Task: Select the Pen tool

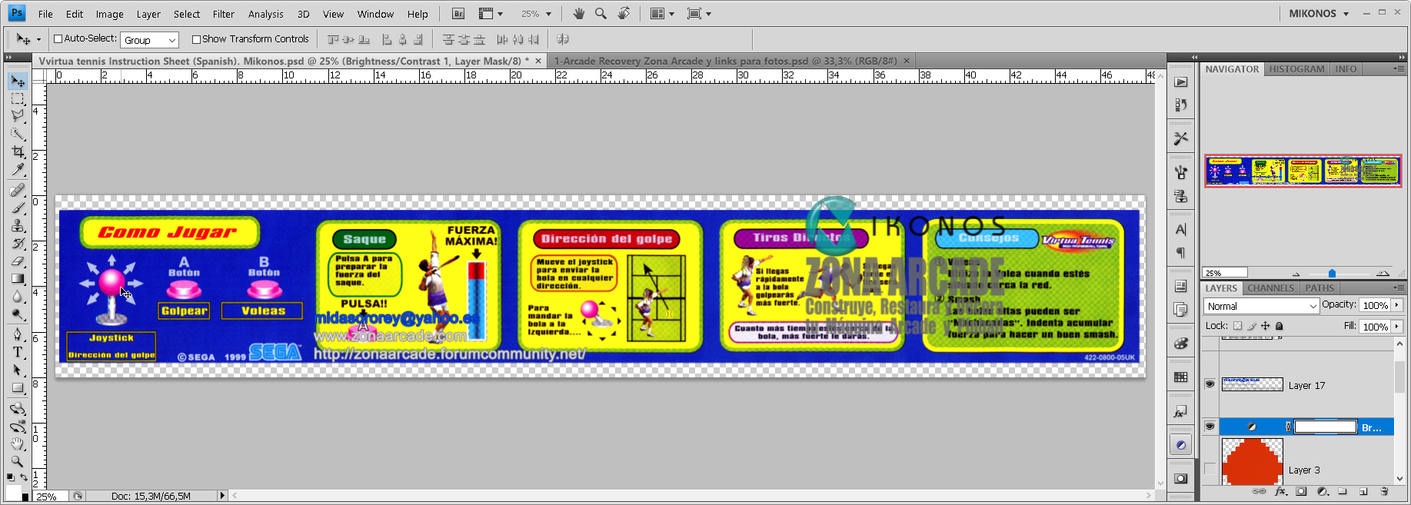Action: (x=18, y=334)
